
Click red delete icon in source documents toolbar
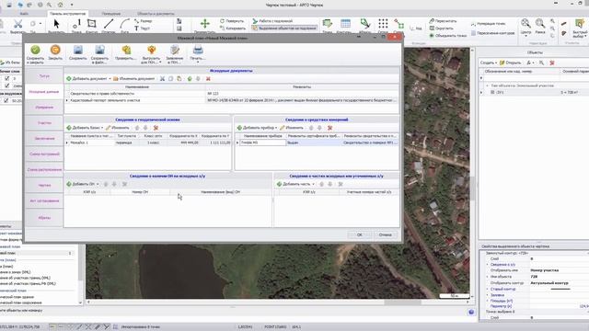pyautogui.click(x=208, y=79)
